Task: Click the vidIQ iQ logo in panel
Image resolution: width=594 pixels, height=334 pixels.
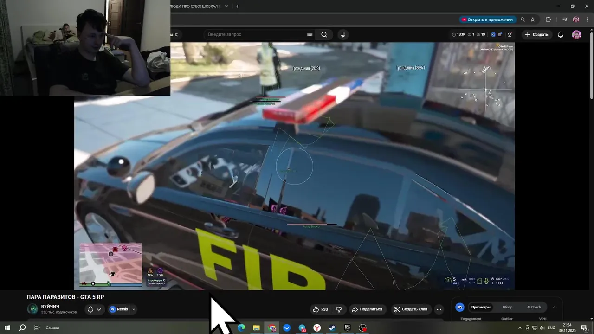Action: tap(459, 307)
